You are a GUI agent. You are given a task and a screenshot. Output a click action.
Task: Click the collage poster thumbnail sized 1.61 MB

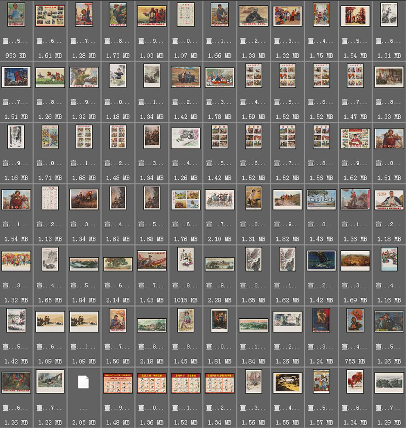50,15
